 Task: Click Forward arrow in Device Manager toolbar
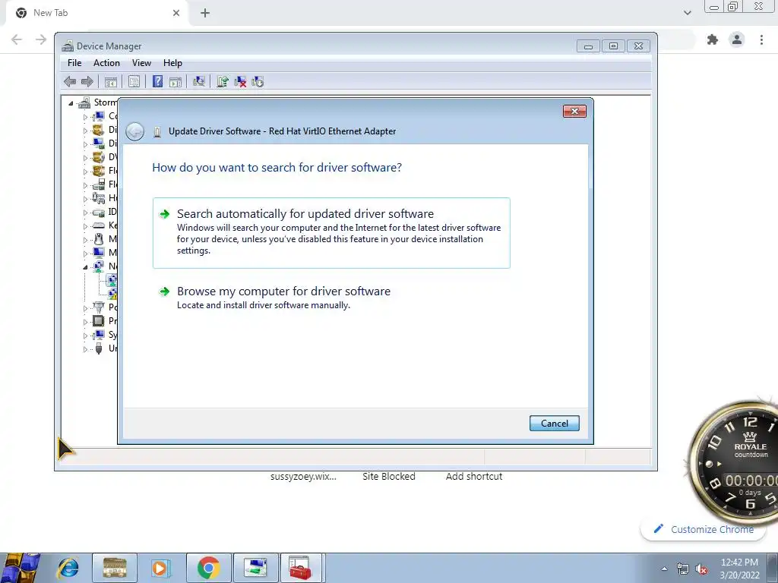pyautogui.click(x=87, y=81)
